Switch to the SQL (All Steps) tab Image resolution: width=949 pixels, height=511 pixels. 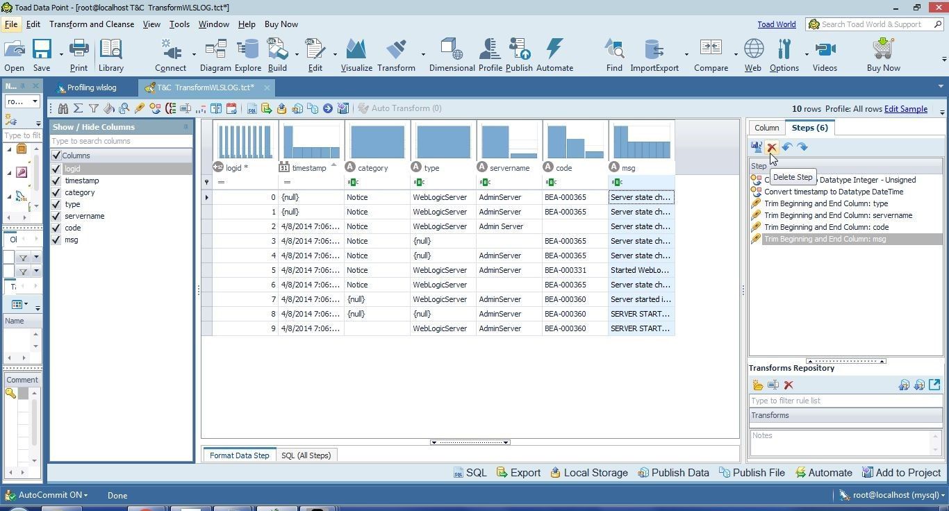306,455
